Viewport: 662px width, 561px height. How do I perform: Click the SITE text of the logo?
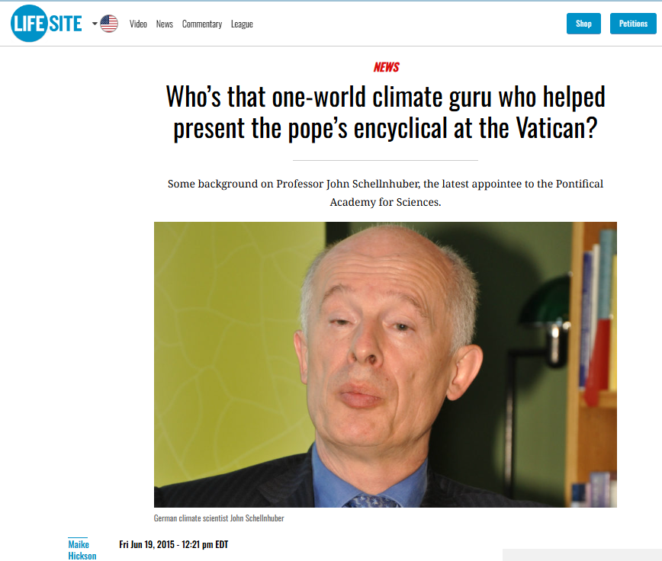tap(66, 24)
